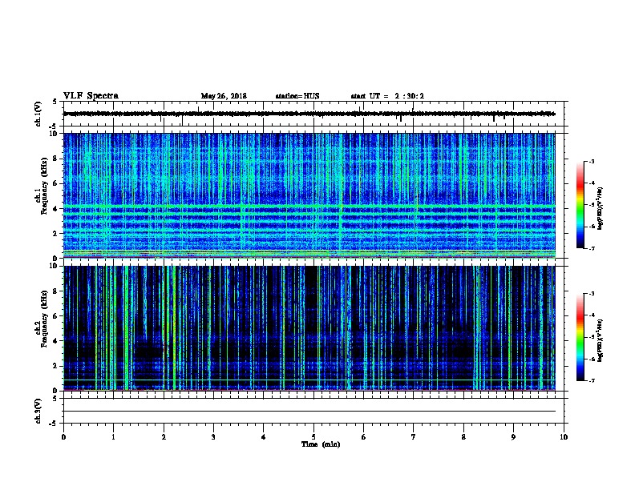Click the "-7" tick on ch.2 colorbar
Screen dimensions: 635x490
(591, 380)
